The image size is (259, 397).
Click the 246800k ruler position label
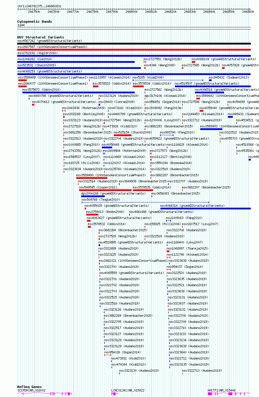click(x=132, y=12)
